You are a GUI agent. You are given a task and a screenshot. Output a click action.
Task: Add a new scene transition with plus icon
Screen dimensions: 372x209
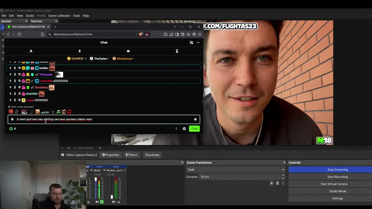pos(271,183)
